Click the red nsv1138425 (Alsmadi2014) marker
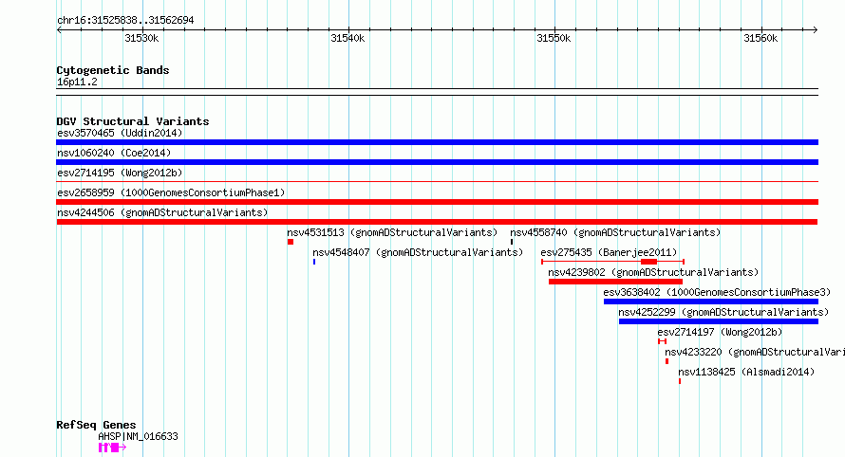Image resolution: width=845 pixels, height=457 pixels. [x=680, y=381]
